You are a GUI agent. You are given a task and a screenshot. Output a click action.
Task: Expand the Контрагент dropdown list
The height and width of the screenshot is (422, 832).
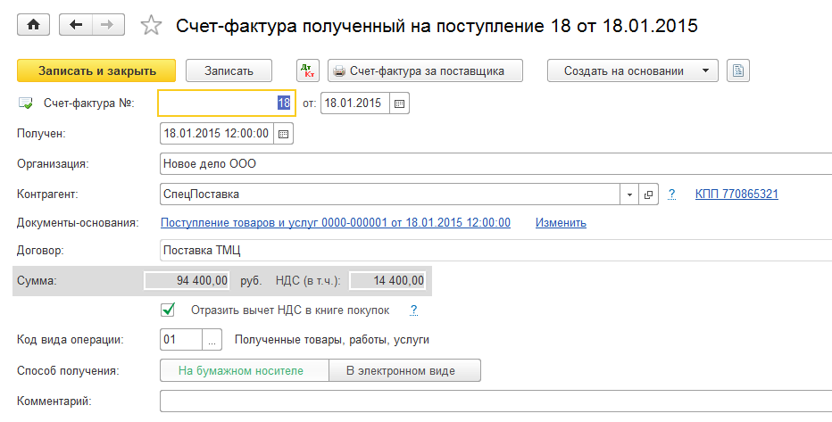click(x=629, y=194)
